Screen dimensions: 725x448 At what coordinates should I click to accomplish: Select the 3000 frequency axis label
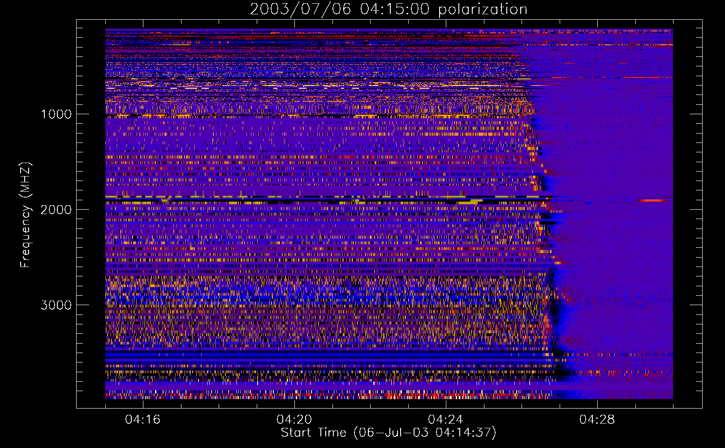pos(56,305)
